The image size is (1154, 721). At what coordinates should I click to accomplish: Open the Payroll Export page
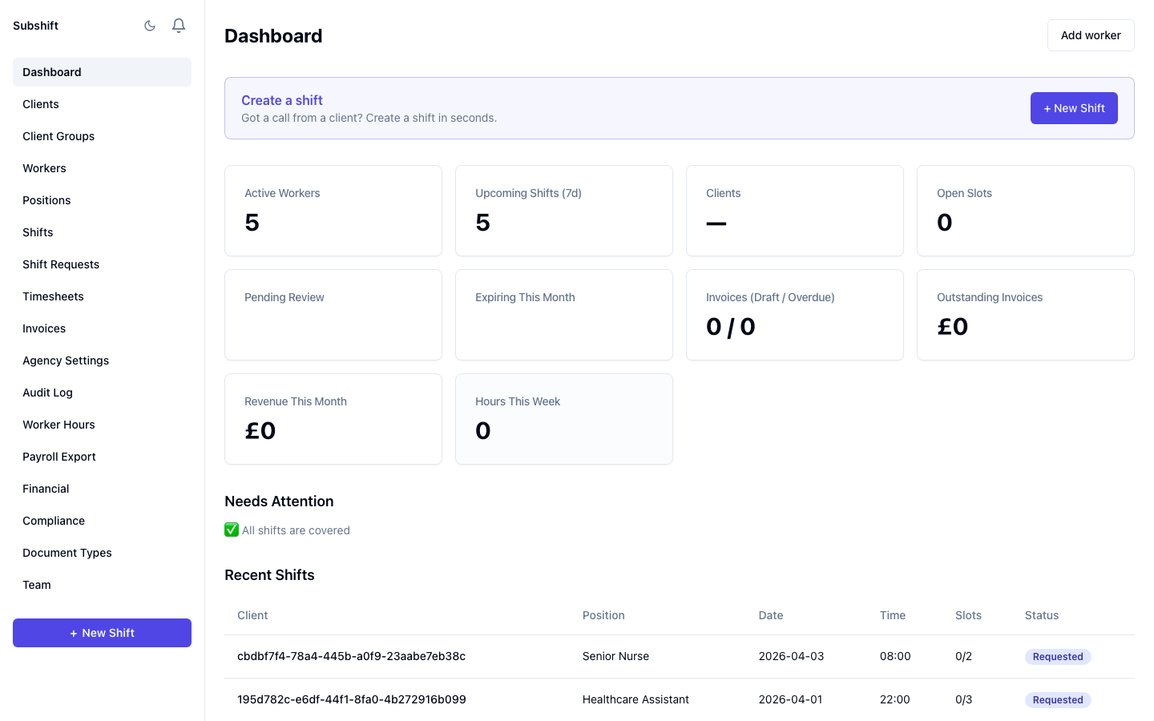[x=59, y=456]
